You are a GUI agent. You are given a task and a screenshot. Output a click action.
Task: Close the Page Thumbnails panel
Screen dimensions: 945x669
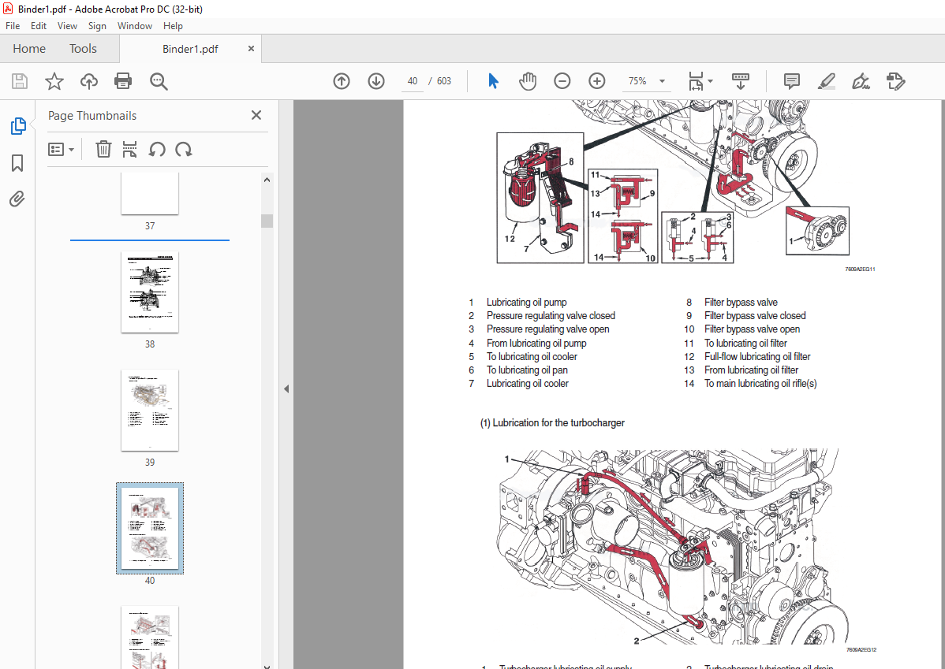point(256,115)
